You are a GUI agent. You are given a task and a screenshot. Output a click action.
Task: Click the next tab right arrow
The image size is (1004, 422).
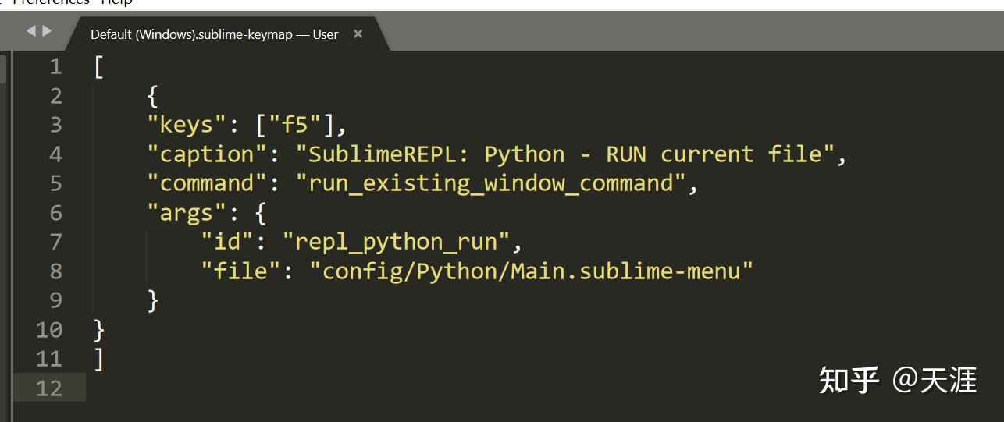tap(47, 31)
